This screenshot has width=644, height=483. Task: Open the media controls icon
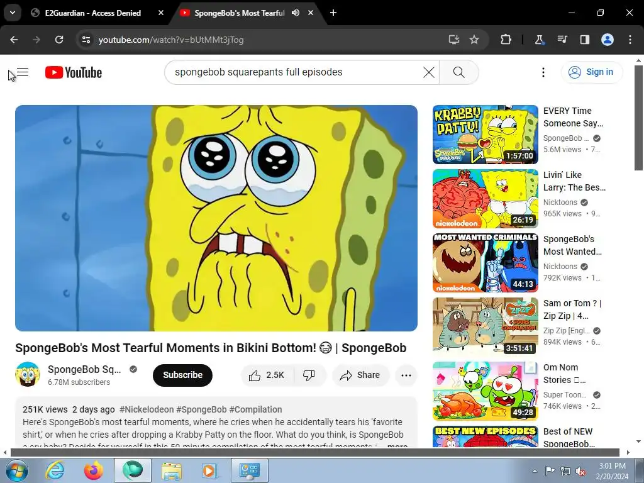(562, 40)
